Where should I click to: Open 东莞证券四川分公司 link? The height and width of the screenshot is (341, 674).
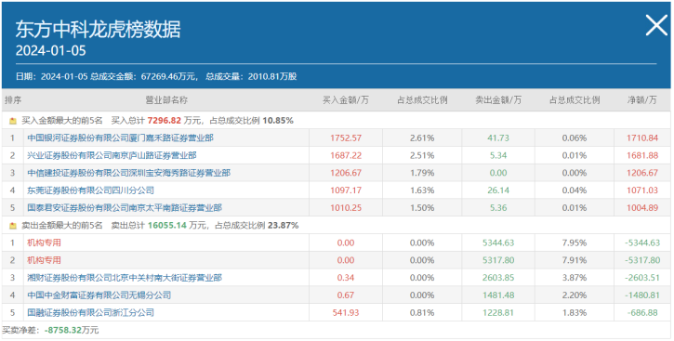point(90,190)
